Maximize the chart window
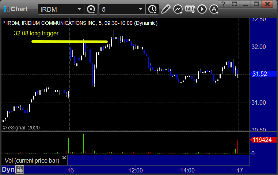The image size is (278, 175). tap(256, 4)
